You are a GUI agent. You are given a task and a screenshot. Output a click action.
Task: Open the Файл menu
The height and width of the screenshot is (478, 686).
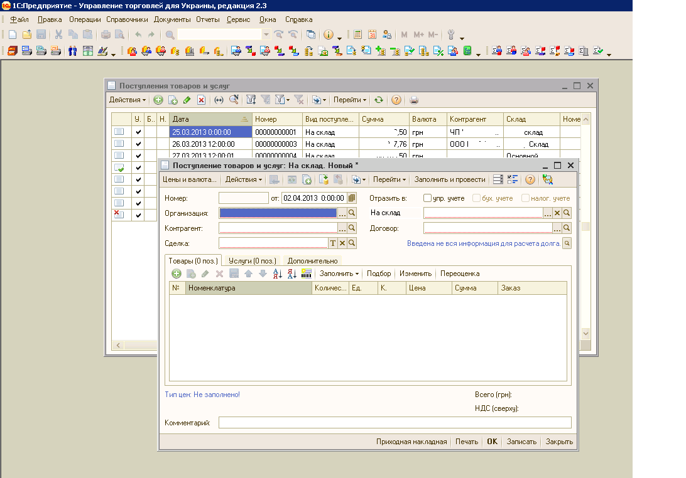click(19, 19)
